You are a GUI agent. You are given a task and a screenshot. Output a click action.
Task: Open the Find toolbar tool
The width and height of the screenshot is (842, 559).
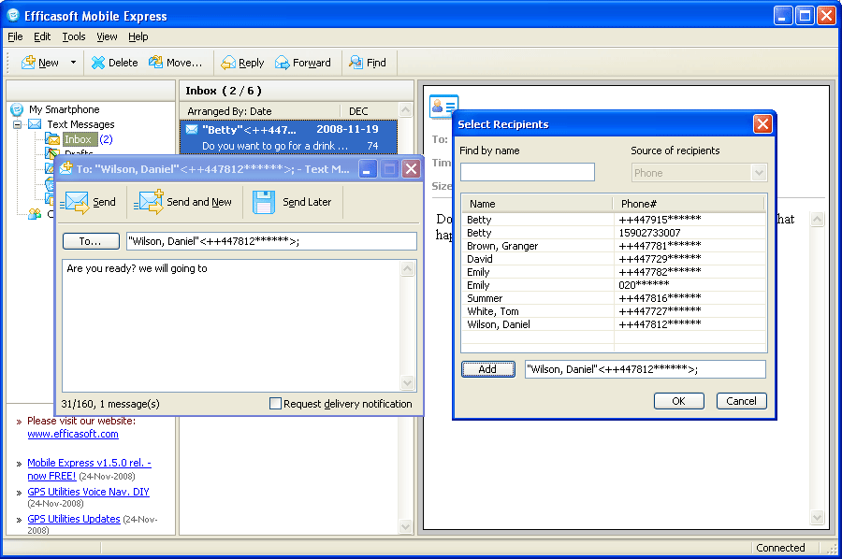[368, 63]
